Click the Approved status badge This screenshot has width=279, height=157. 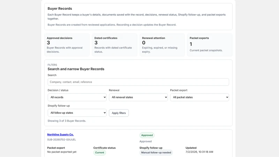(147, 135)
